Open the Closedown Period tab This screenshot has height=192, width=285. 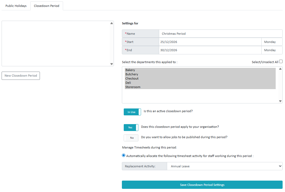(x=47, y=6)
